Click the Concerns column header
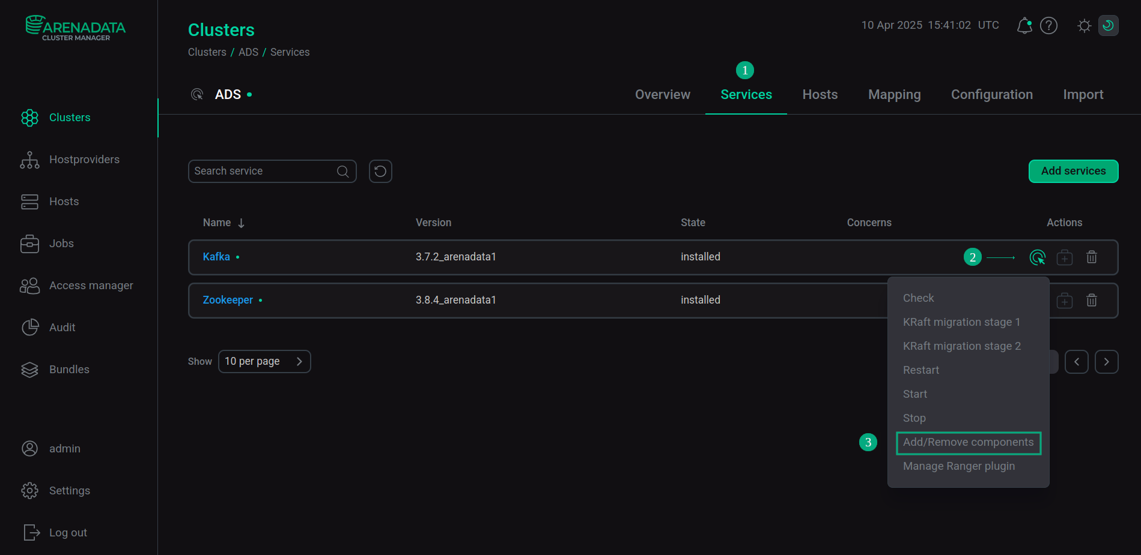This screenshot has width=1141, height=555. (869, 223)
